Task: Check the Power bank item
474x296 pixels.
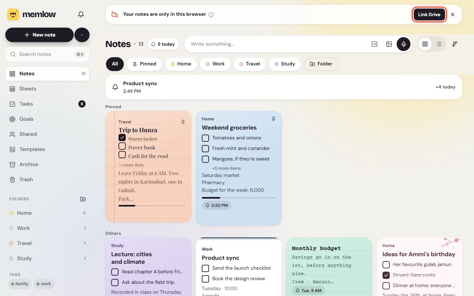Action: pyautogui.click(x=122, y=146)
